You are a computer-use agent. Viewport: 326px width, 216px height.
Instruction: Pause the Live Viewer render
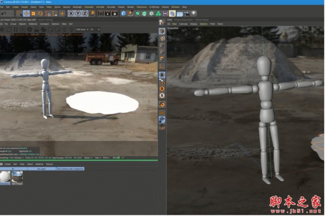[16, 29]
